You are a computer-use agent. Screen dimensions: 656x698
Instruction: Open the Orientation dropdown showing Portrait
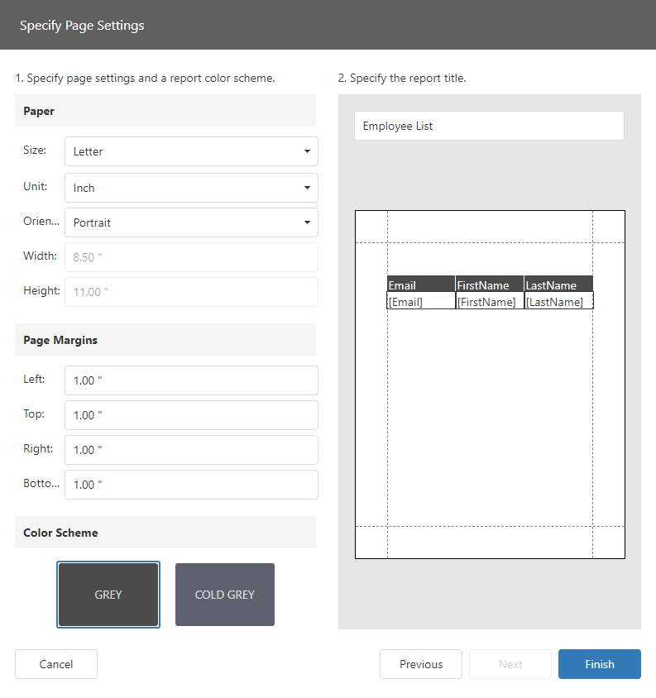point(191,222)
